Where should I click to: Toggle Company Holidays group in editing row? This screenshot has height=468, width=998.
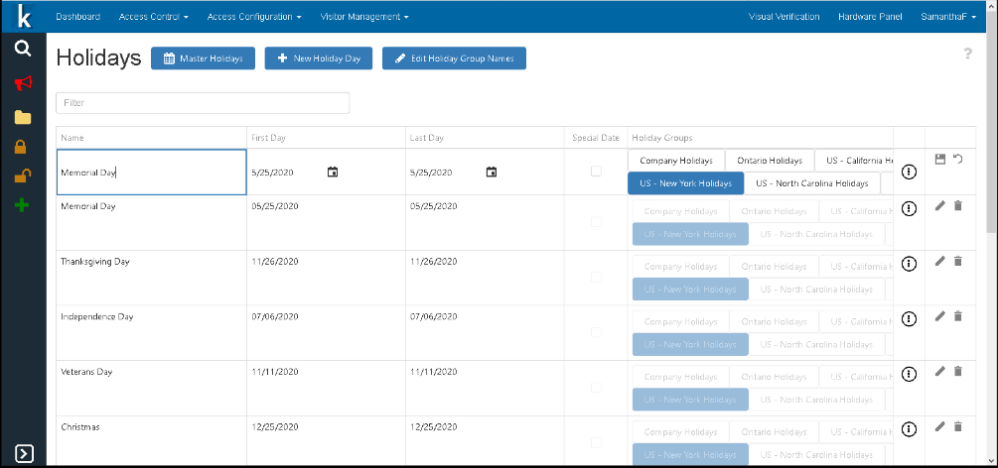676,161
